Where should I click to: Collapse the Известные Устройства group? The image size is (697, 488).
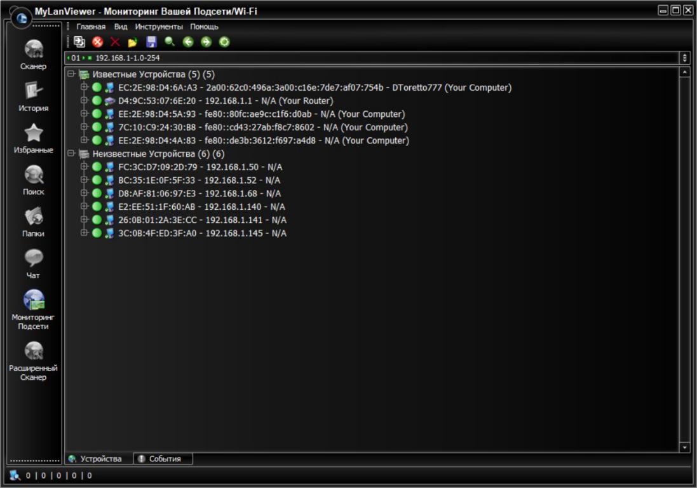pyautogui.click(x=71, y=74)
